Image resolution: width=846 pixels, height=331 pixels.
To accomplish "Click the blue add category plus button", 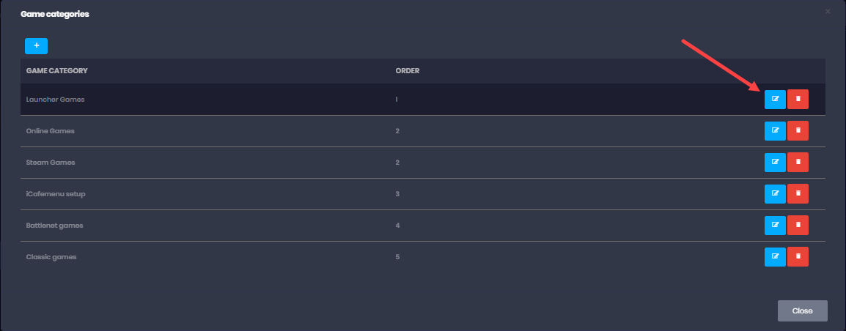I will coord(36,45).
